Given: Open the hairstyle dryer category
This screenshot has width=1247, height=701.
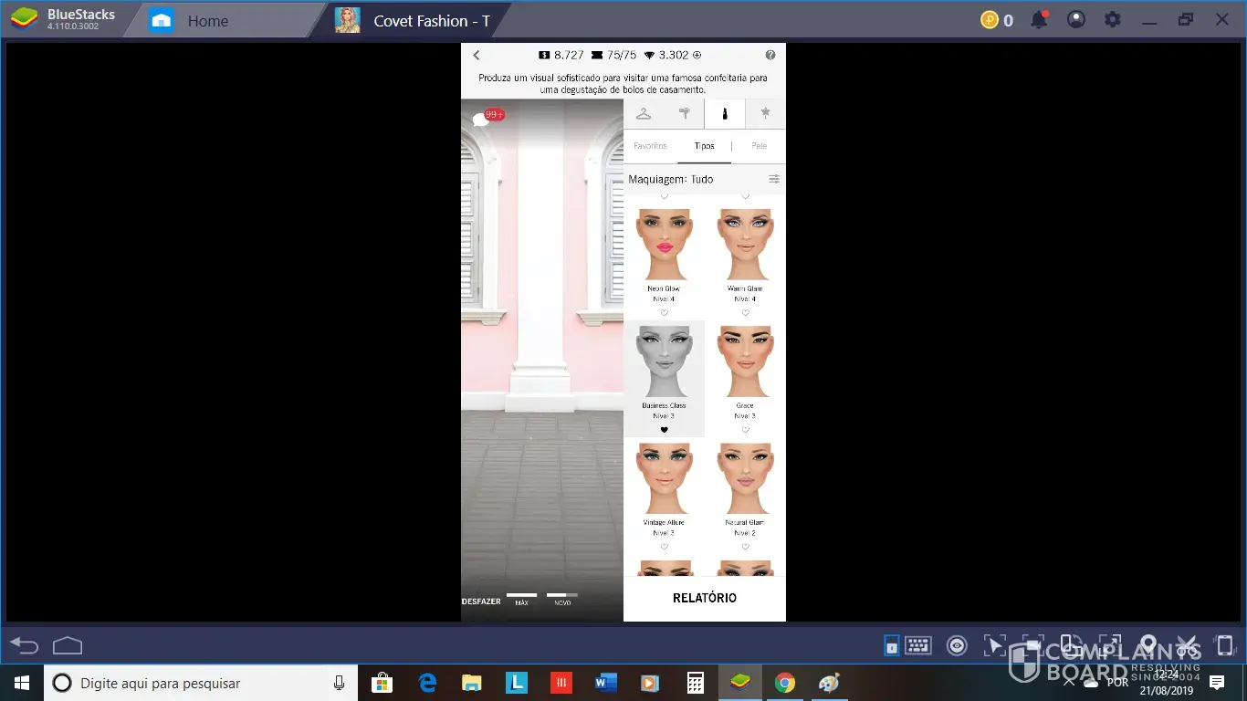Looking at the screenshot, I should pyautogui.click(x=685, y=113).
